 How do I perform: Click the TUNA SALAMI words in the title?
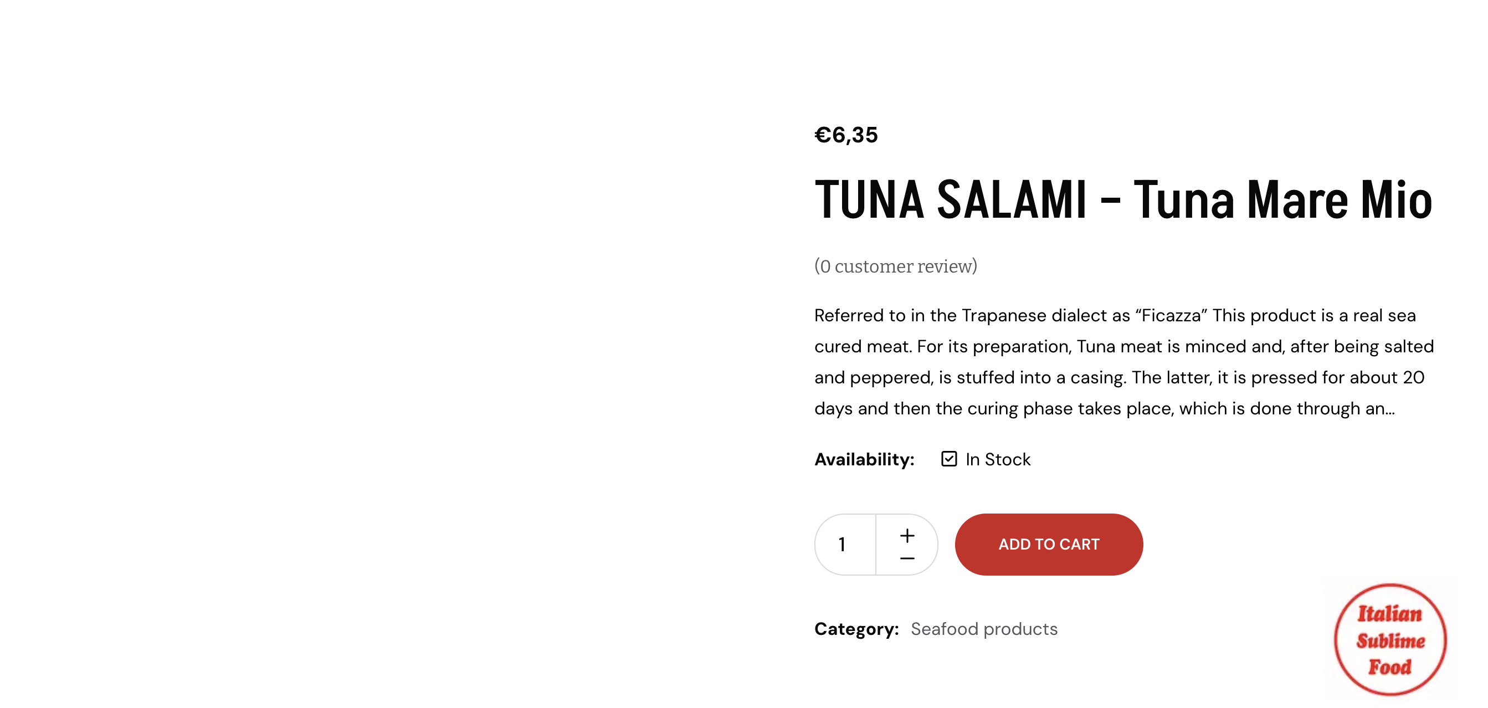pos(950,201)
